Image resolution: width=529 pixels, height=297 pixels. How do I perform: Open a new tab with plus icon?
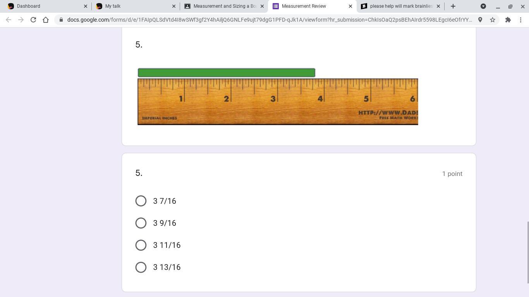(x=453, y=6)
